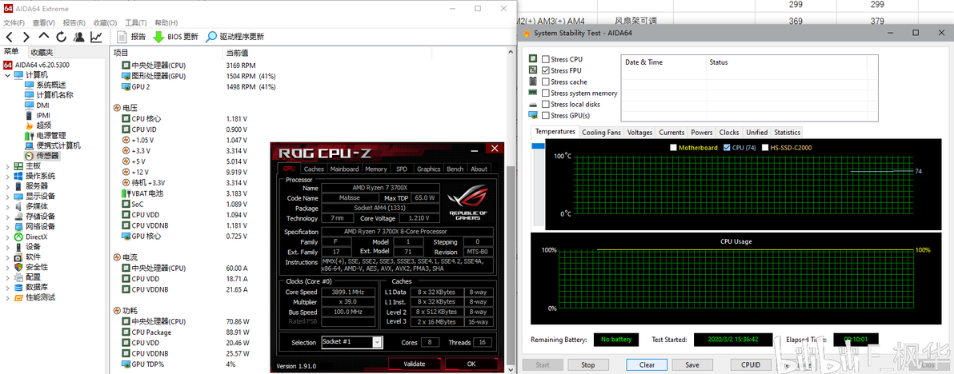Open user management toolbar icon in AIDA64
The image size is (954, 374).
pyautogui.click(x=79, y=37)
